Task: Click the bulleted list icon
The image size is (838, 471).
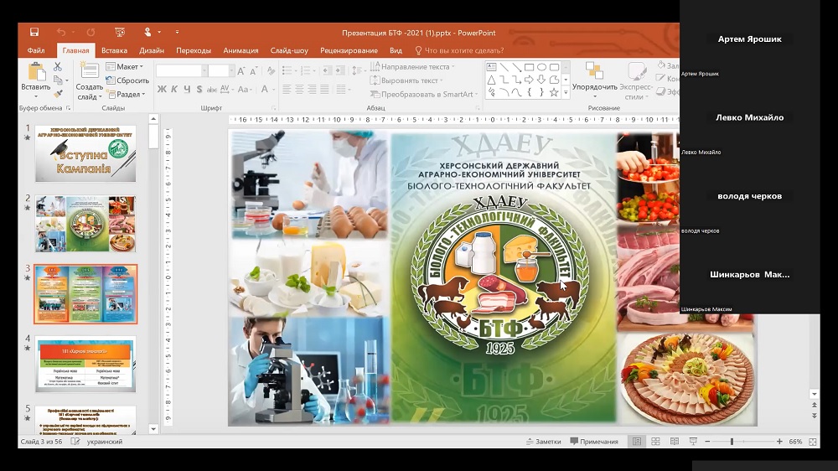Action: pyautogui.click(x=288, y=70)
